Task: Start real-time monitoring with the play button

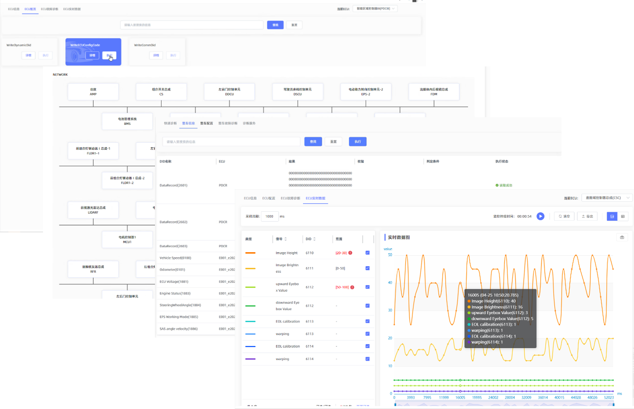Action: [x=540, y=216]
